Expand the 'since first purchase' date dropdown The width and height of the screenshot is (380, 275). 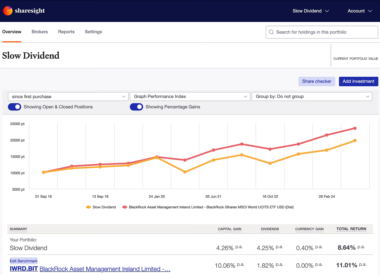point(68,97)
